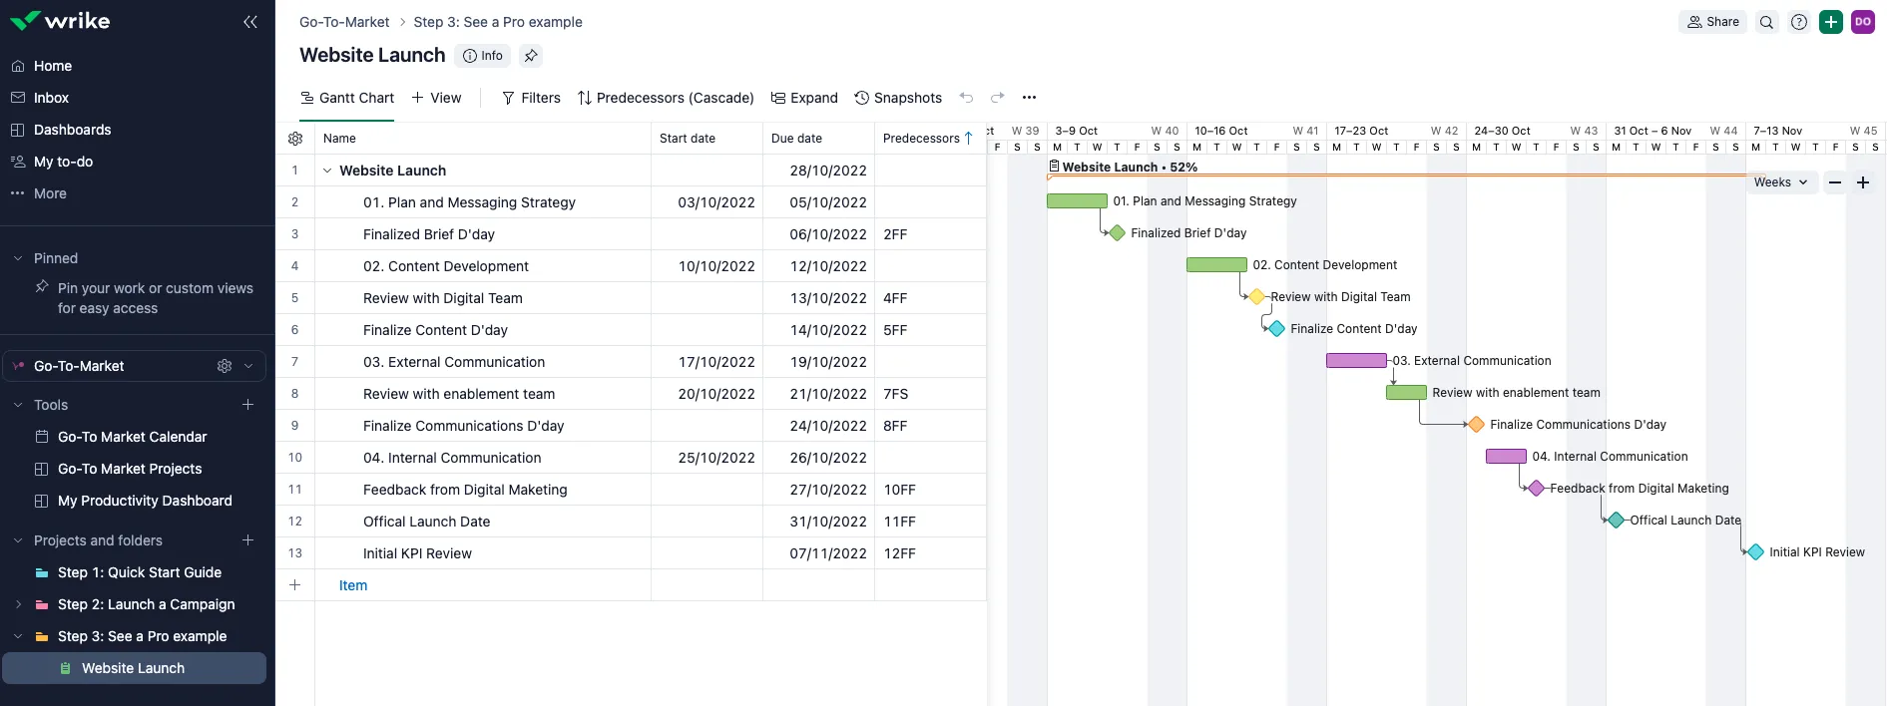Image resolution: width=1887 pixels, height=706 pixels.
Task: Switch to the Gantt Chart tab
Action: [347, 98]
